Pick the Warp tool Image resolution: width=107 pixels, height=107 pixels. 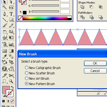[x=5, y=37]
